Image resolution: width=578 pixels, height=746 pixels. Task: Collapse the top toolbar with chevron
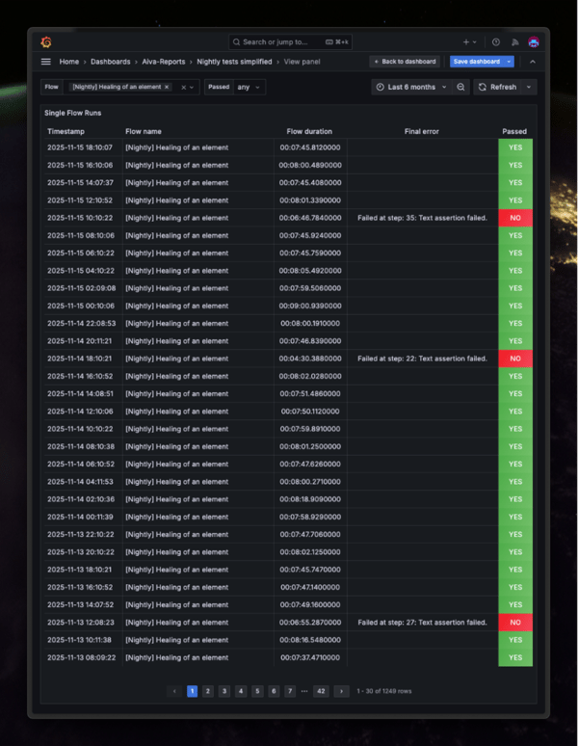tap(533, 62)
